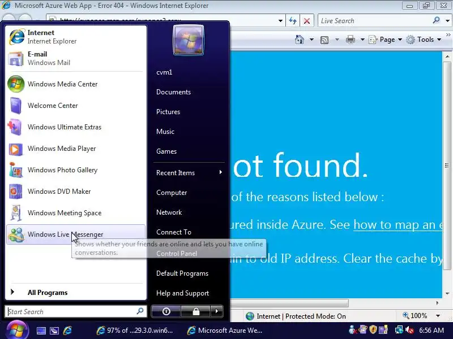
Task: Click the network tray icon
Action: 399,330
